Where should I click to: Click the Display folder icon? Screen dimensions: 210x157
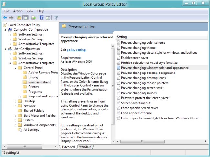(25, 77)
